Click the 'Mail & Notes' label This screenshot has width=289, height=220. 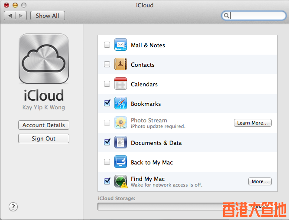148,45
